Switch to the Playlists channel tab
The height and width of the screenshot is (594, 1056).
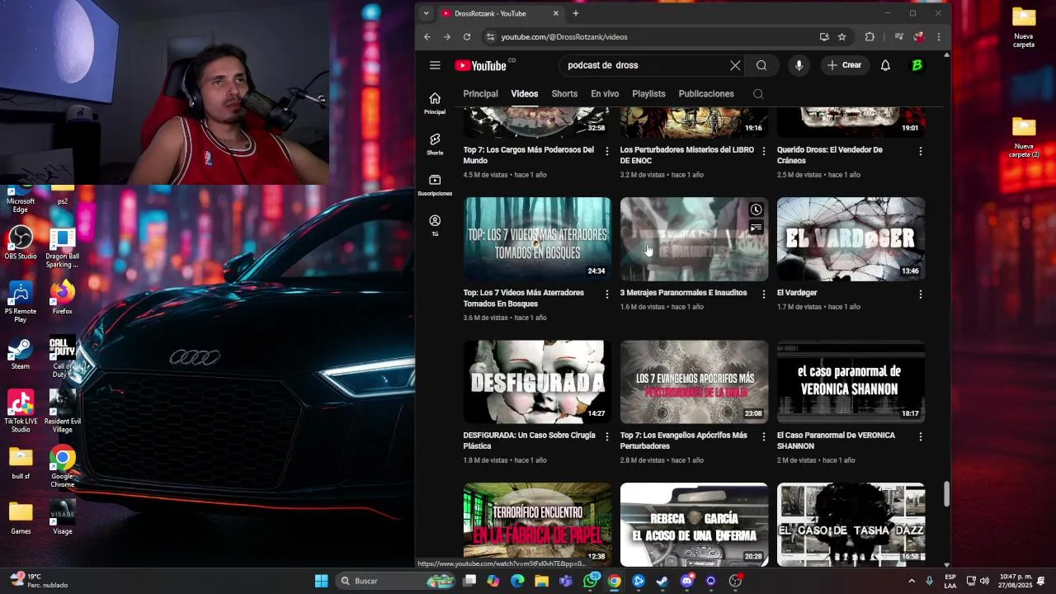click(648, 94)
